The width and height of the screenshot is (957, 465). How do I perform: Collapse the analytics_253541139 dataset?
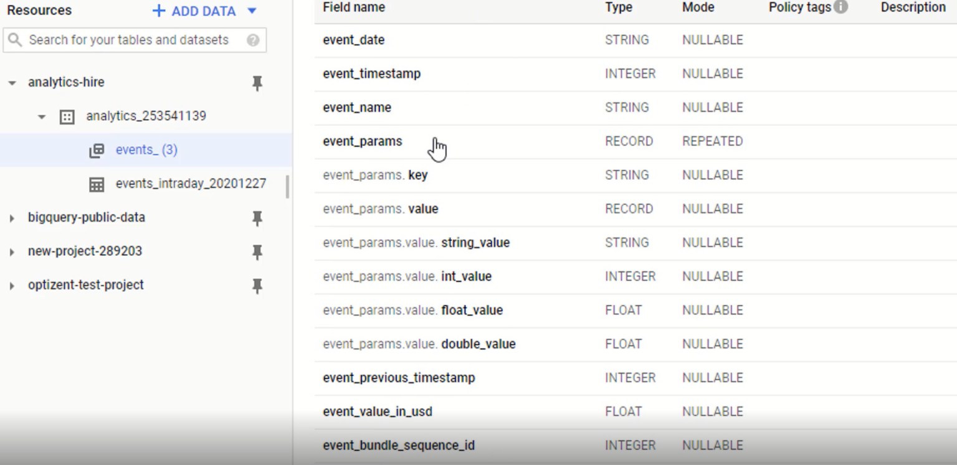(41, 116)
